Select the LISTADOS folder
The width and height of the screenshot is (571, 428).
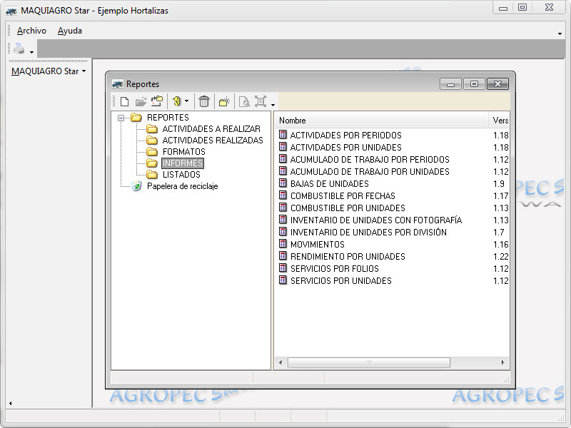[x=181, y=175]
